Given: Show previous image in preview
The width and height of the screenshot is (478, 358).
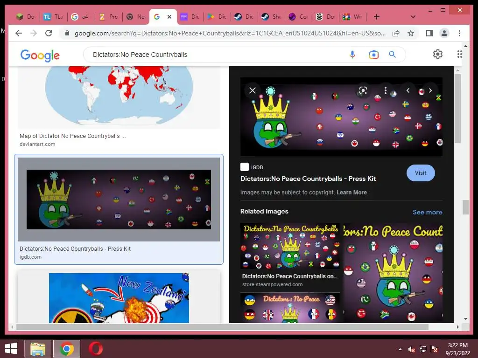Looking at the screenshot, I should 408,90.
